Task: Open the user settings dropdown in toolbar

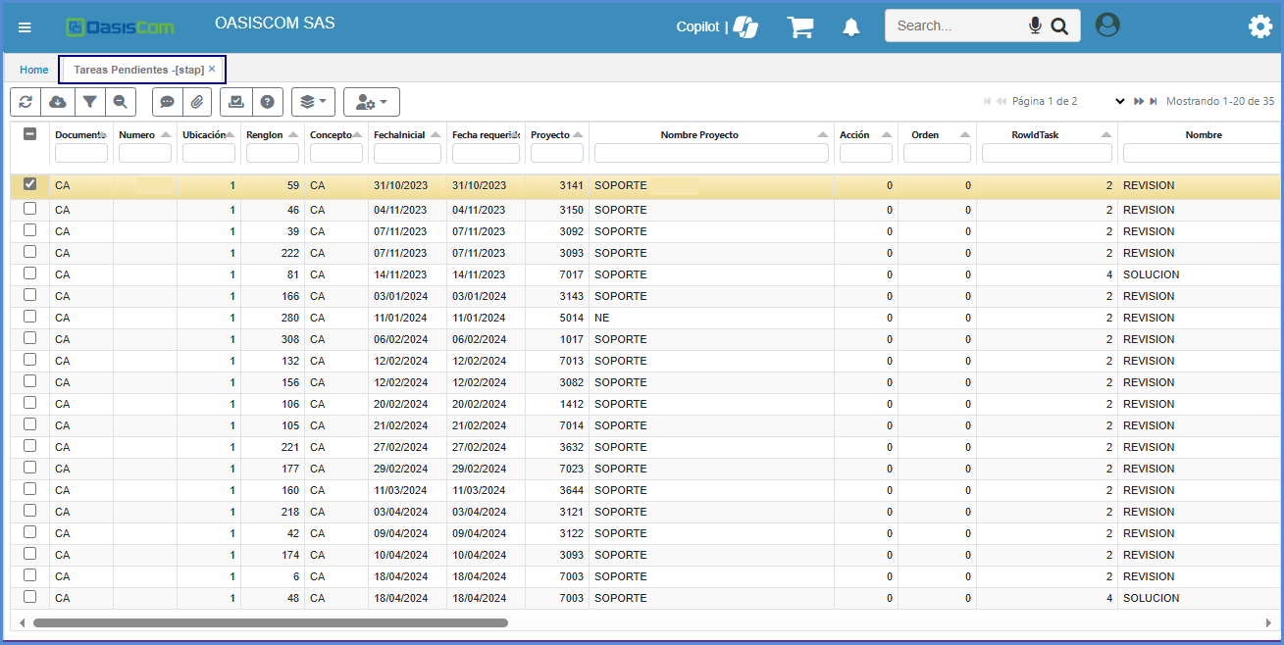Action: click(x=371, y=102)
